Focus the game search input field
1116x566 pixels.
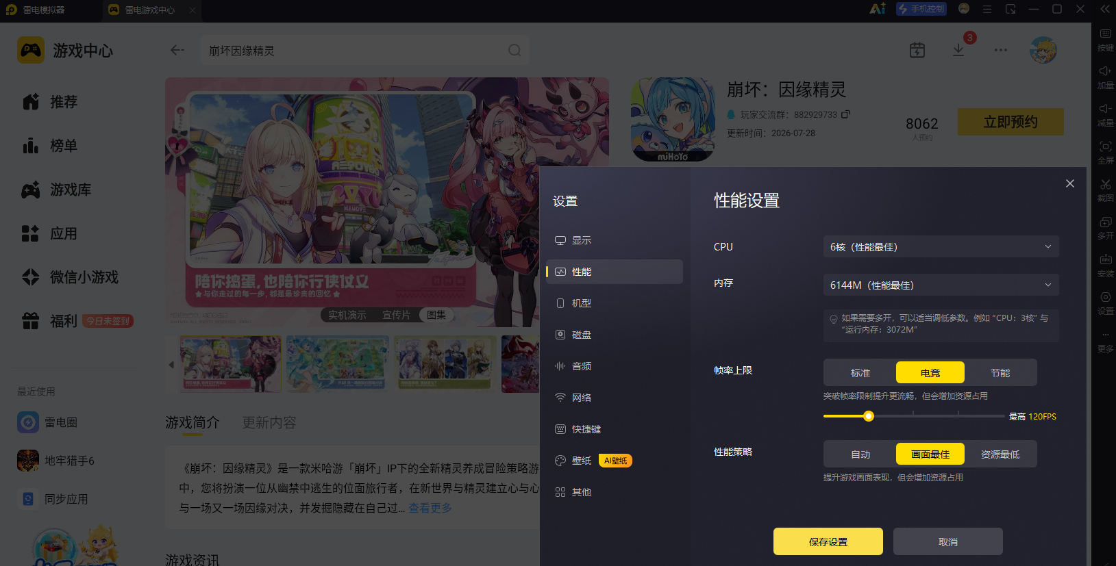pyautogui.click(x=364, y=50)
